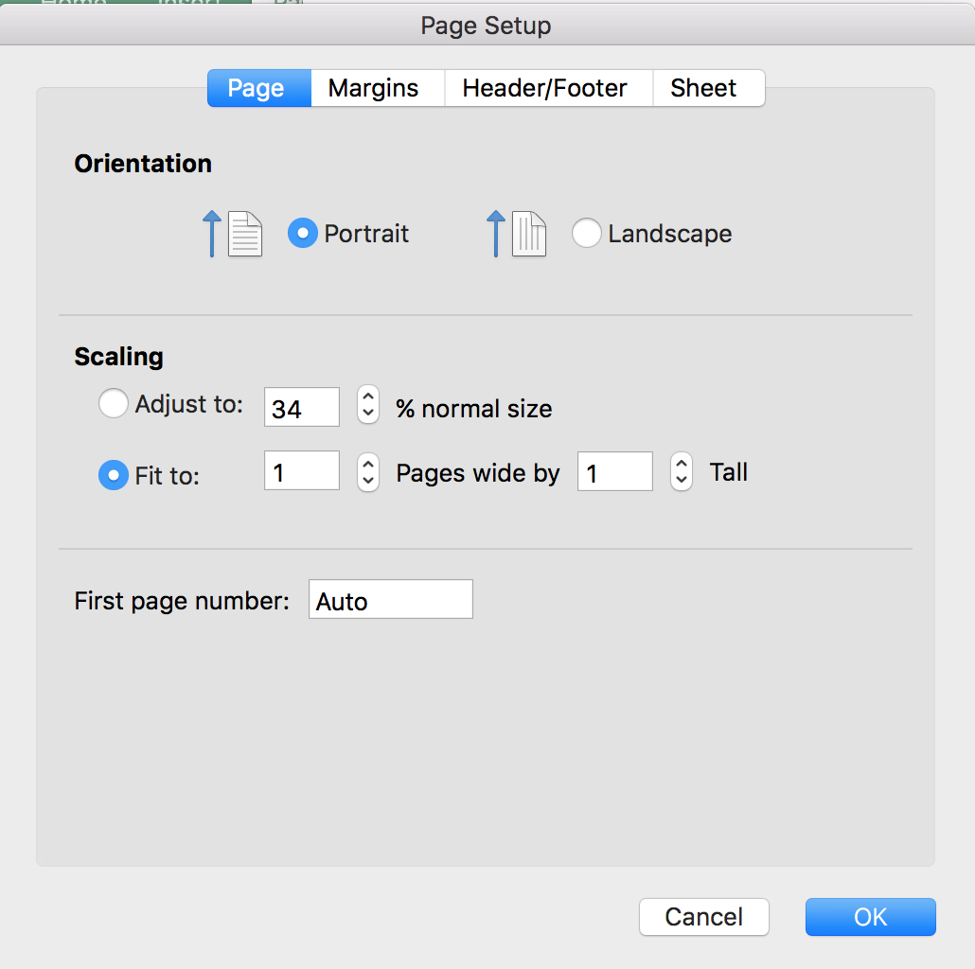Click the Pages wide stepper arrows
The width and height of the screenshot is (975, 969).
pos(367,471)
